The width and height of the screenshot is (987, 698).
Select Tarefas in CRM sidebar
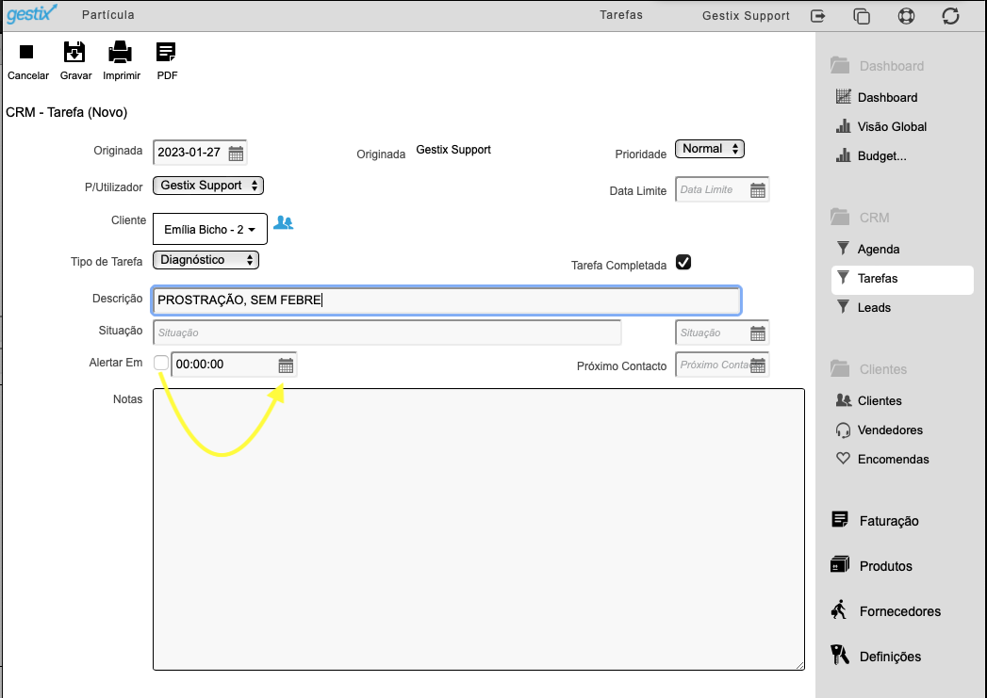pyautogui.click(x=902, y=280)
